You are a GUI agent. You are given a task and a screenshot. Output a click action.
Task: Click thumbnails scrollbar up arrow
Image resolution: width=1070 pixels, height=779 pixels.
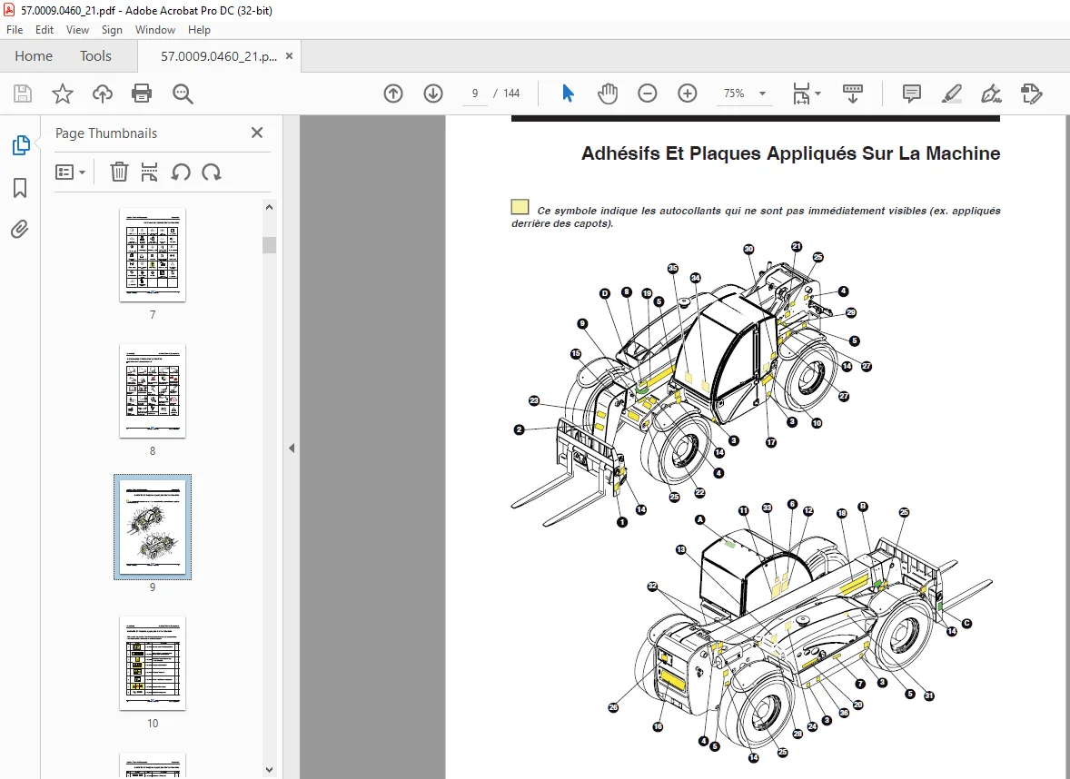[x=269, y=207]
